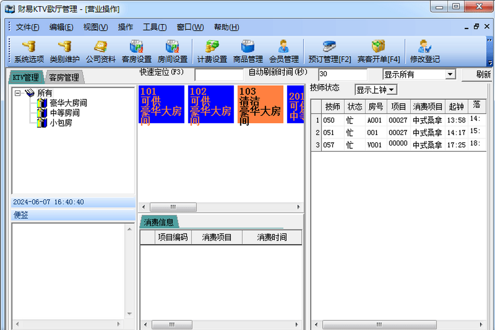
Task: Click start time 17:25 cell
Action: [456, 145]
